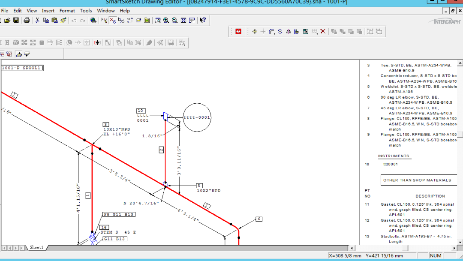Open the Edit menu
Screen dimensions: 463x261
[18, 11]
